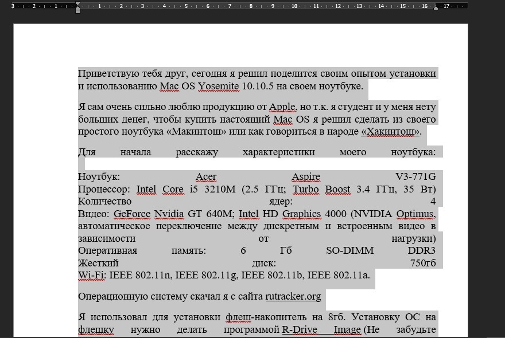Click the word "Оперативная"

coord(107,250)
